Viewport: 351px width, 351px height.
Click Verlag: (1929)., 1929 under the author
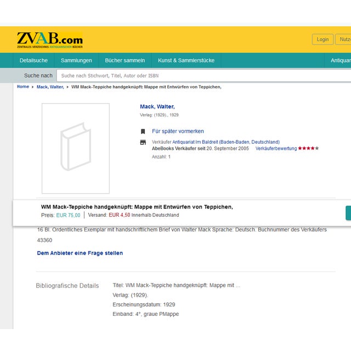click(159, 115)
